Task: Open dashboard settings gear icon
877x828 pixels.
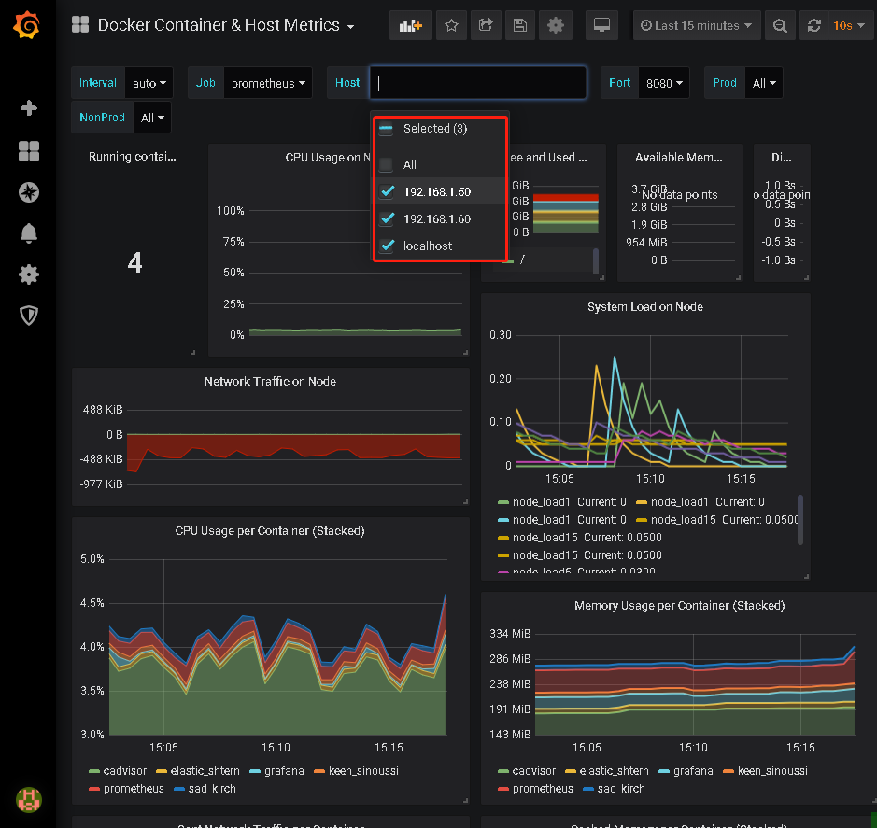Action: (556, 25)
